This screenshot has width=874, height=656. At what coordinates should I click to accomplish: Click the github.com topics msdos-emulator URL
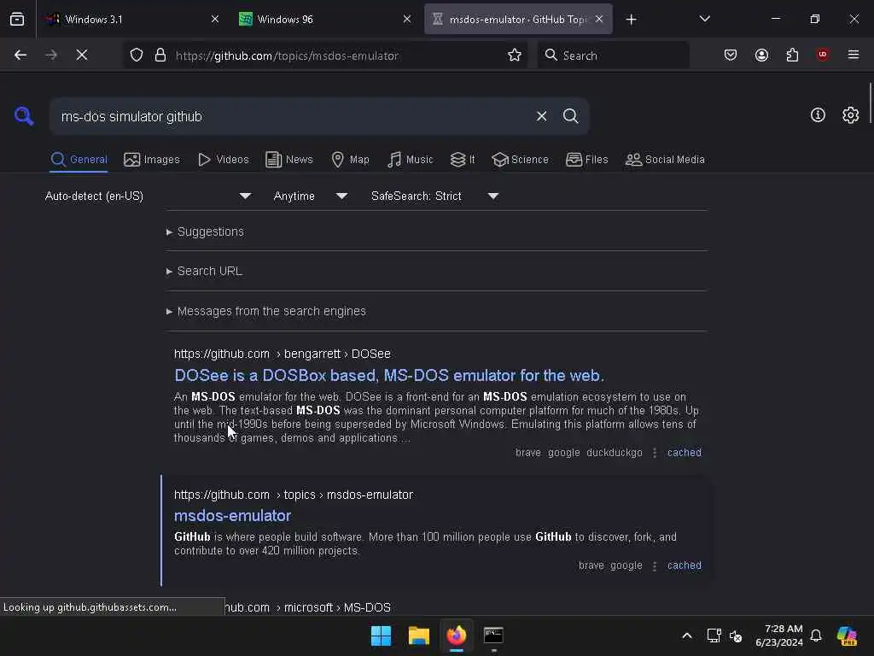[x=294, y=495]
